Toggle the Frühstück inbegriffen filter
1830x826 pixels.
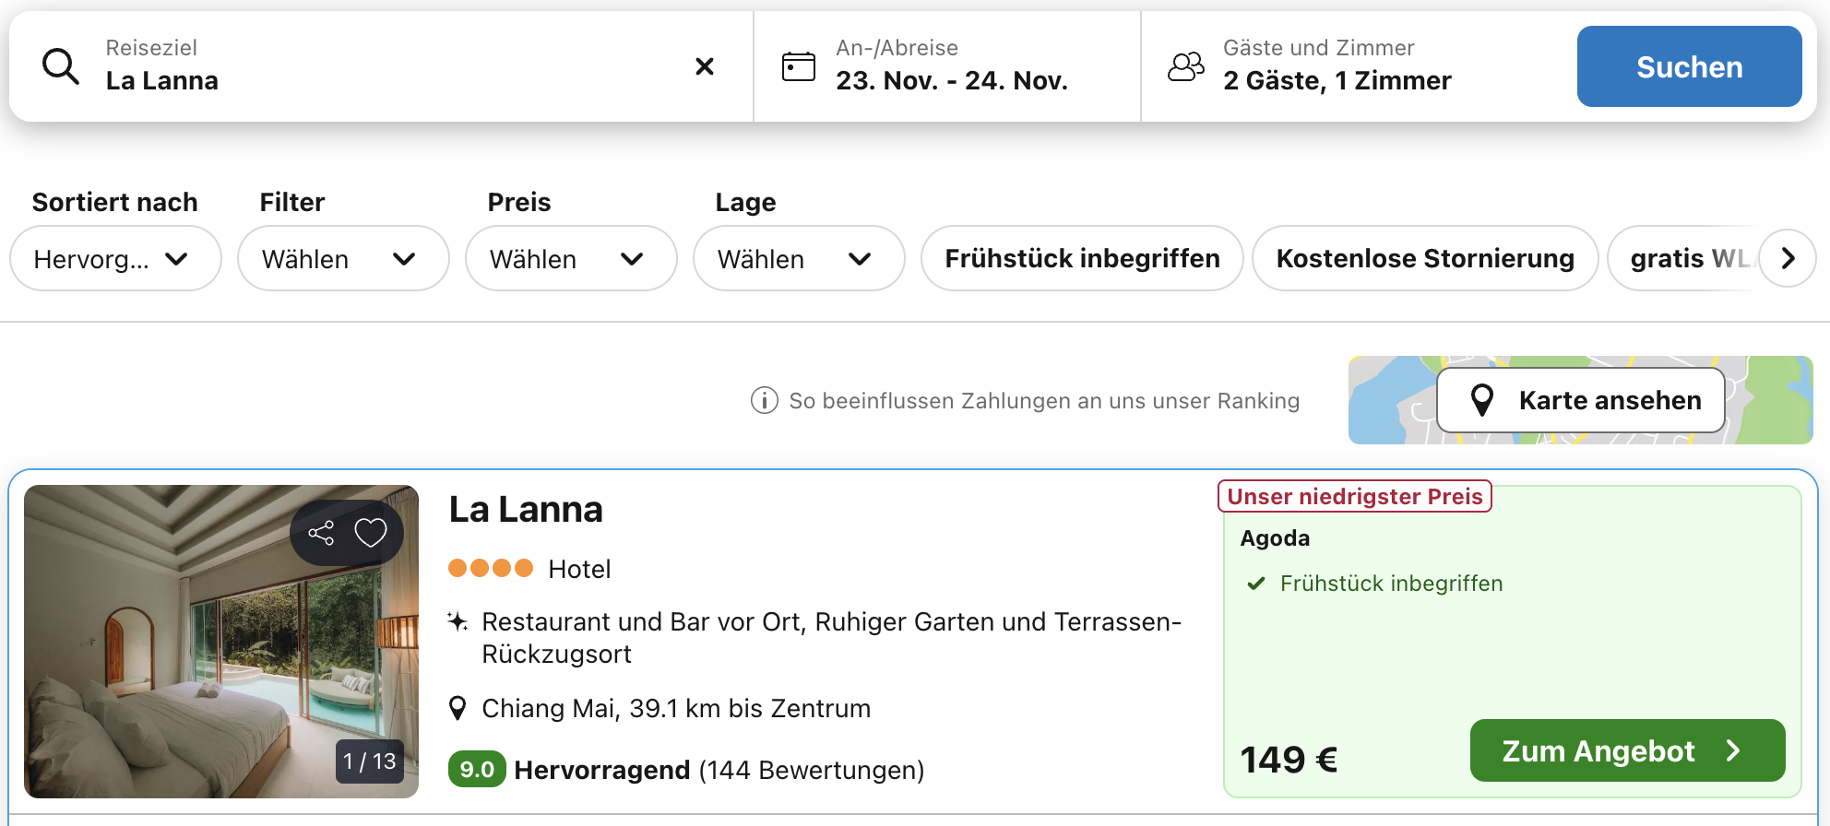(x=1081, y=259)
